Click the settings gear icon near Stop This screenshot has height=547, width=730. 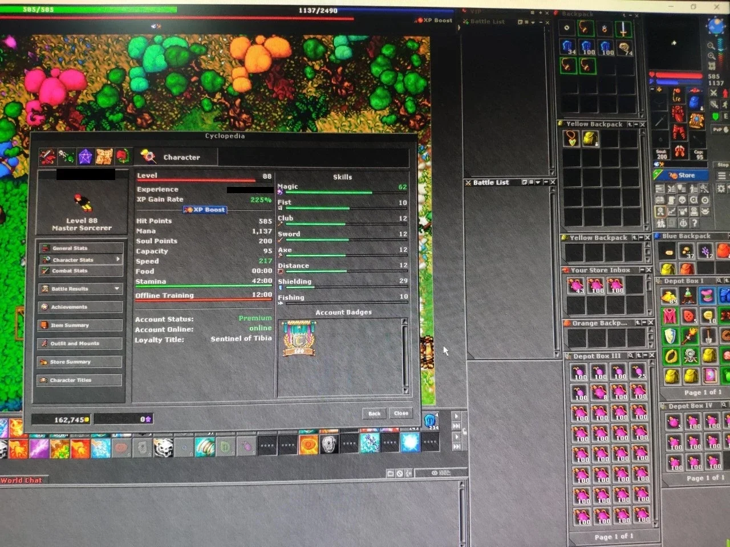tap(721, 189)
